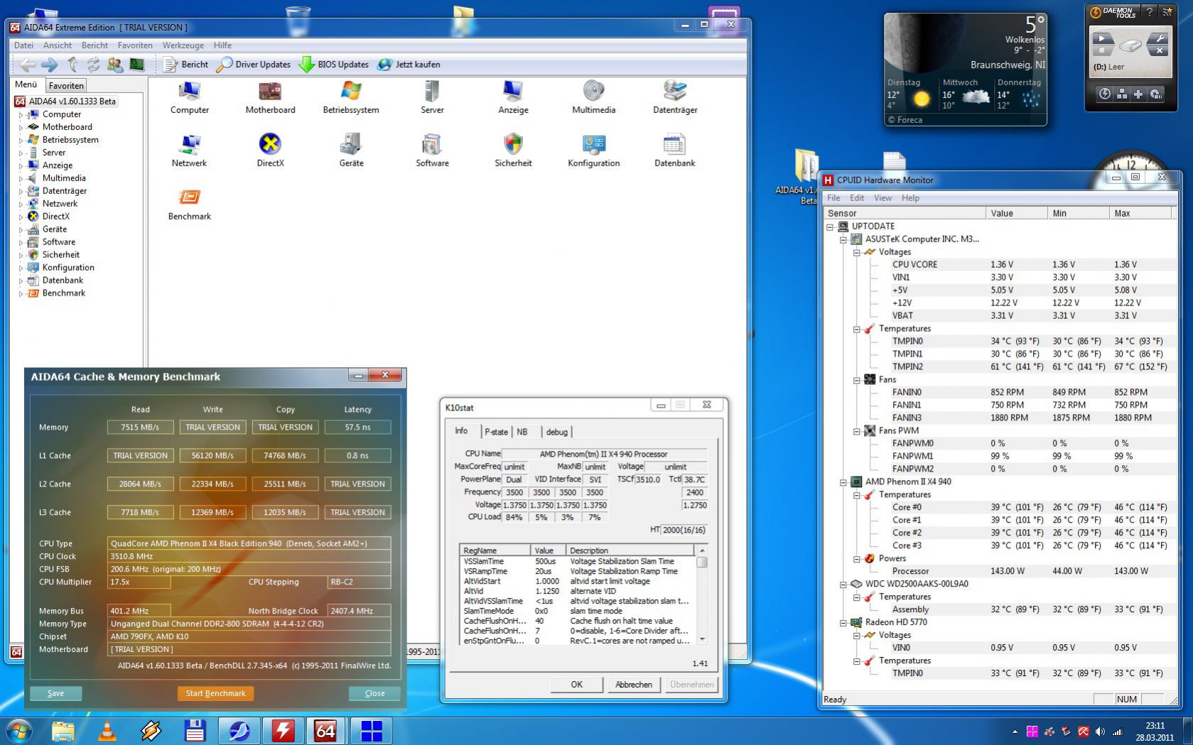This screenshot has width=1193, height=745.
Task: Switch to the P-state tab in K10stat
Action: 496,432
